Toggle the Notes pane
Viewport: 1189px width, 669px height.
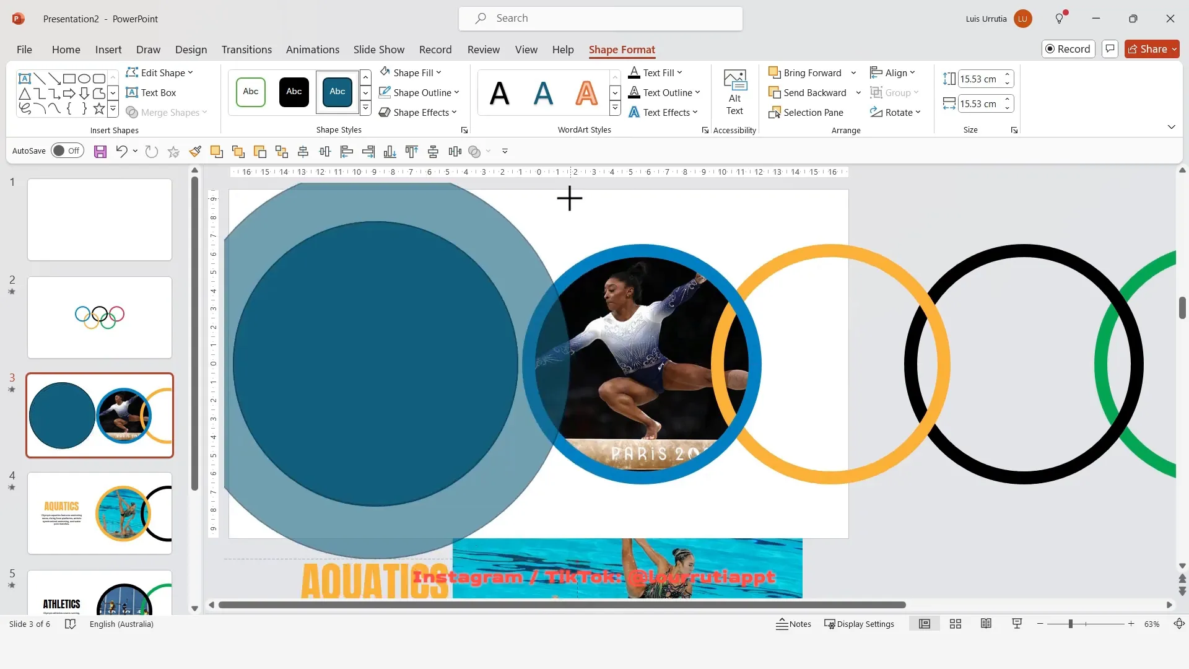point(793,624)
